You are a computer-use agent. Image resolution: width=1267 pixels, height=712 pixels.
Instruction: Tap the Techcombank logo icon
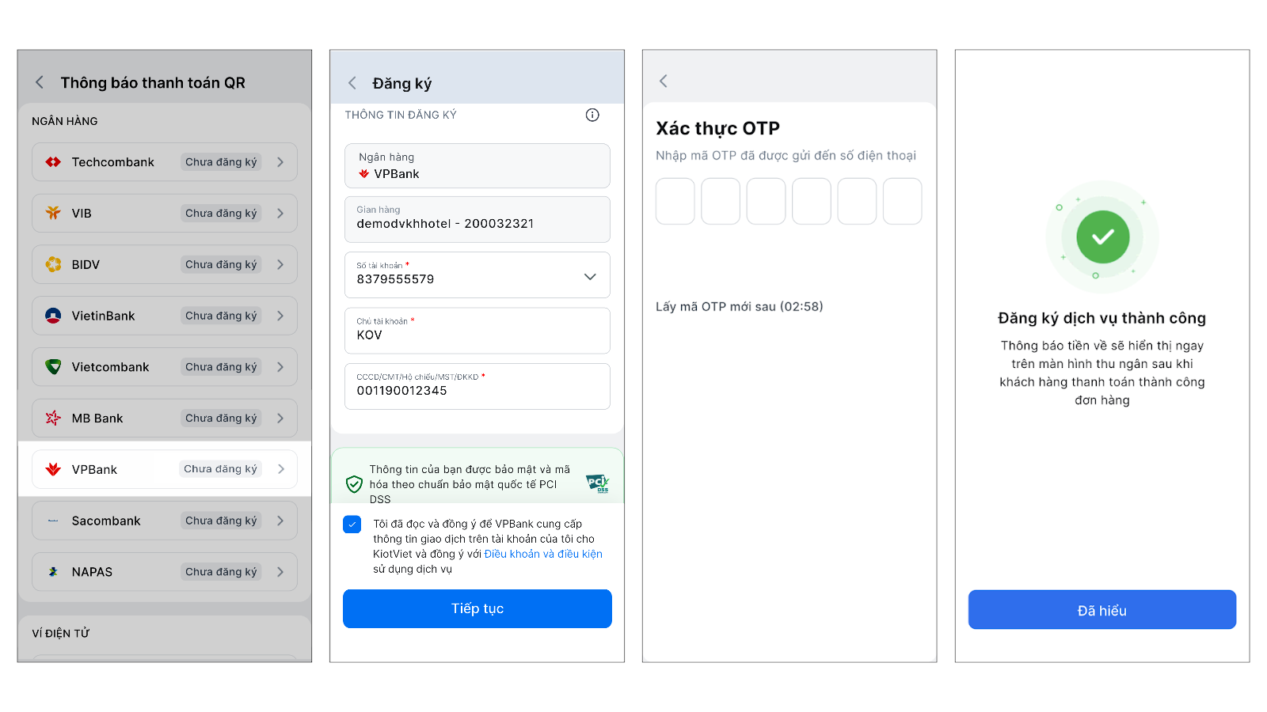[53, 162]
